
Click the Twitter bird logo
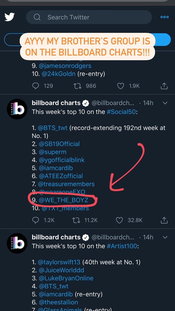pyautogui.click(x=9, y=17)
